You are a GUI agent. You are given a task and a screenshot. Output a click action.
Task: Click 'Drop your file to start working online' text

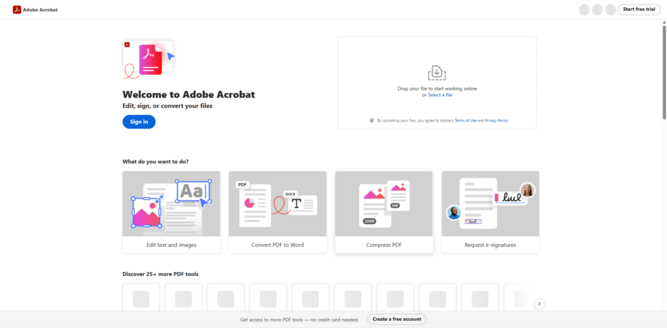tap(437, 89)
